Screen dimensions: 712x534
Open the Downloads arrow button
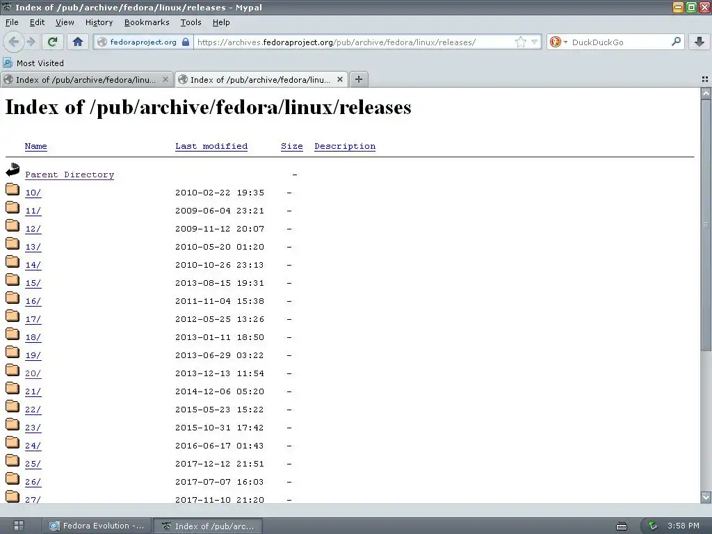pyautogui.click(x=699, y=42)
